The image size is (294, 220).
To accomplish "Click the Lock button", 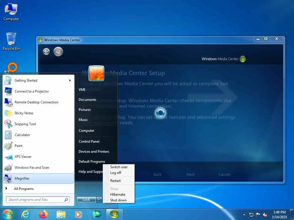I will pyautogui.click(x=86, y=200).
